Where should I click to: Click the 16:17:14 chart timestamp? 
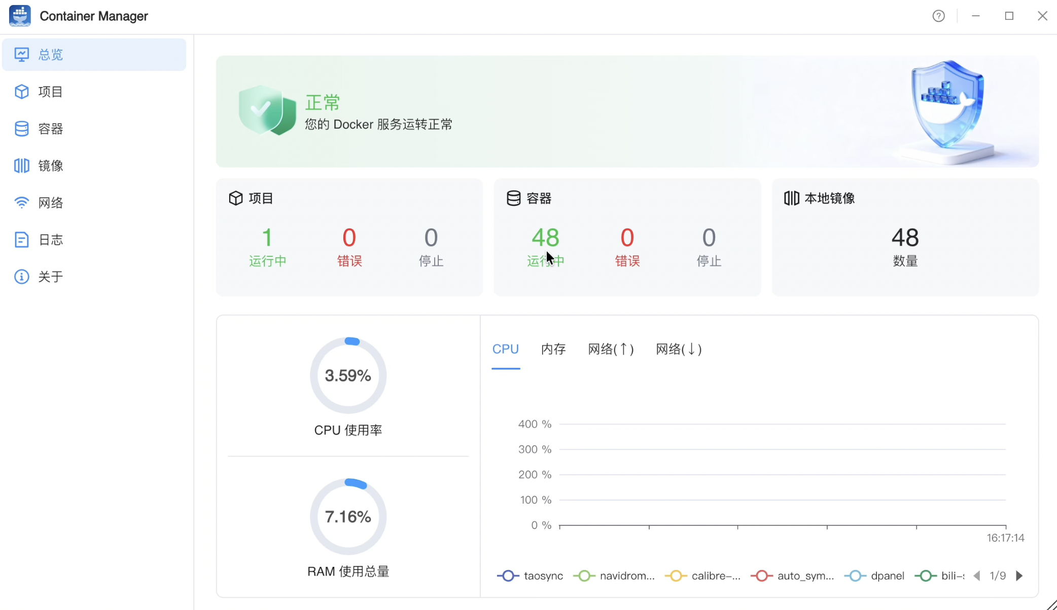coord(1005,538)
